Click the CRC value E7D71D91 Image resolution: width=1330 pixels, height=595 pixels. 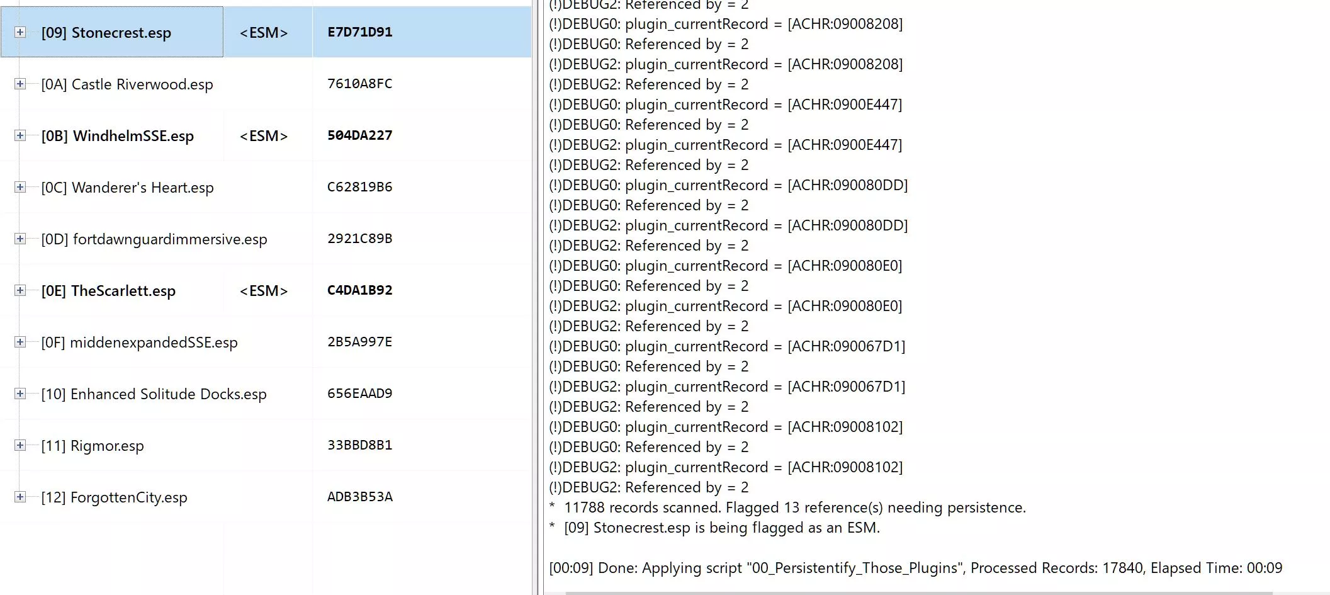pyautogui.click(x=360, y=32)
